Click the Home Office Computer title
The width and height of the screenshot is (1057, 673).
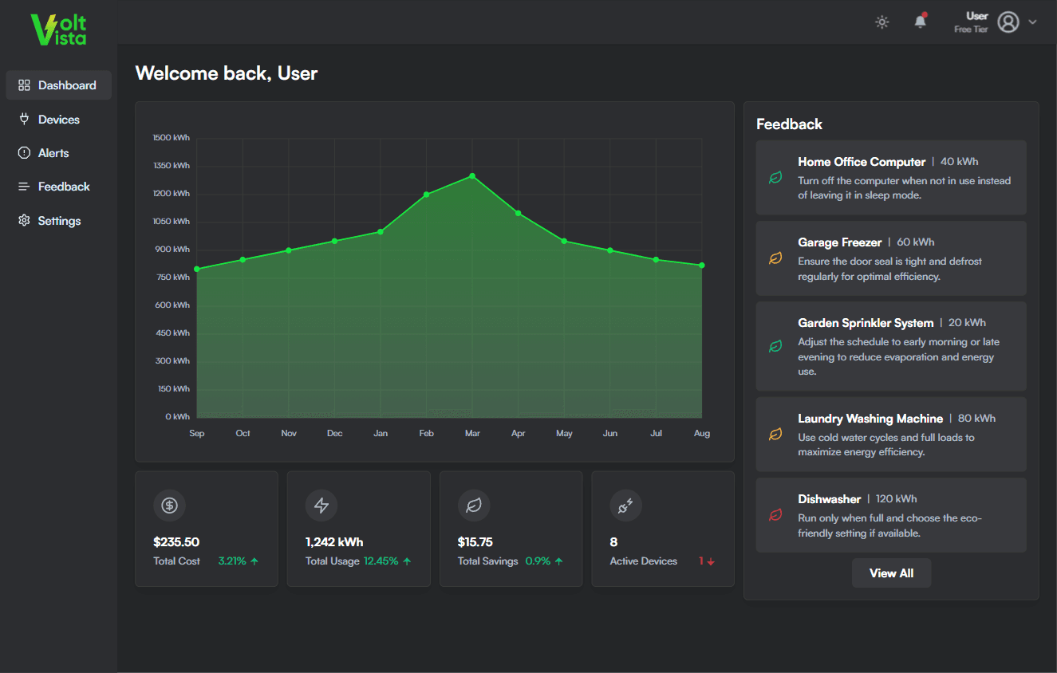point(862,162)
